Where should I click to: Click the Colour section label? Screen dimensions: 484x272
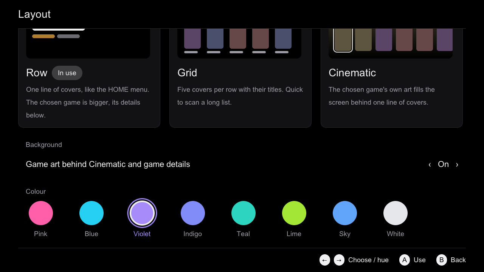[36, 192]
